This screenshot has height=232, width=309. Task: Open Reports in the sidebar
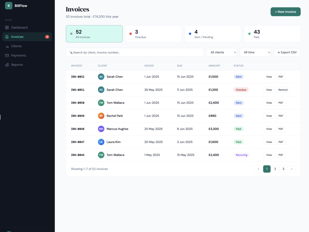(x=27, y=65)
